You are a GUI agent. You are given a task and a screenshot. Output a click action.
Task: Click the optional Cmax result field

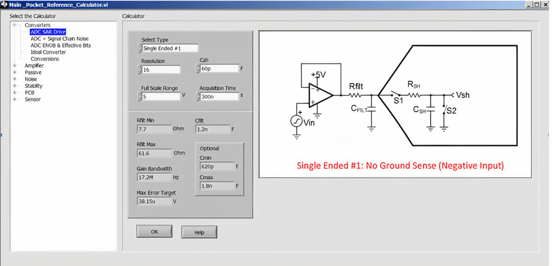[x=217, y=186]
